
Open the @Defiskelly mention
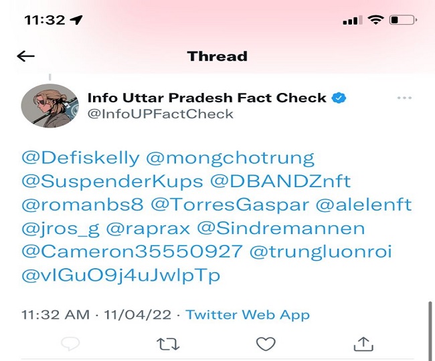click(81, 158)
